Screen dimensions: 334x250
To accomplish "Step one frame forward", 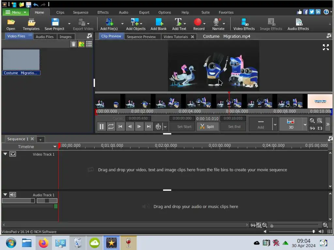I will point(139,127).
